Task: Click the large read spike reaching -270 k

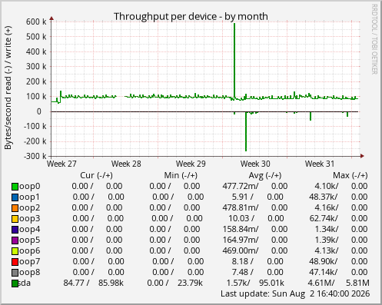Action: click(246, 131)
